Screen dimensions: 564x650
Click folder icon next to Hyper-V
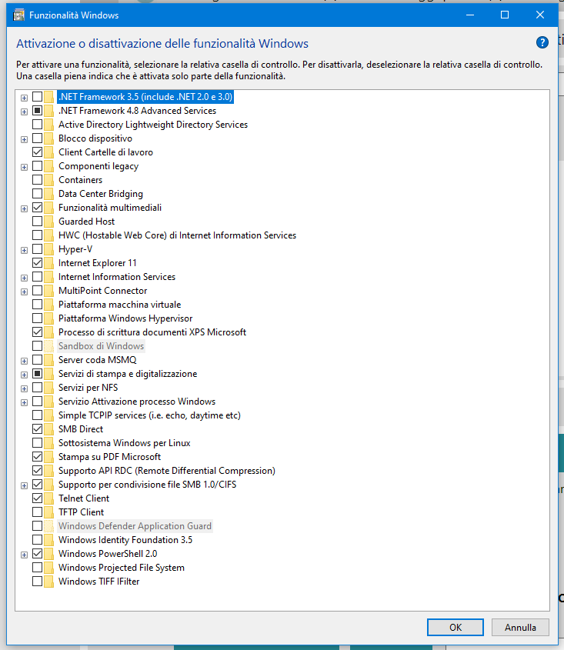tap(49, 249)
